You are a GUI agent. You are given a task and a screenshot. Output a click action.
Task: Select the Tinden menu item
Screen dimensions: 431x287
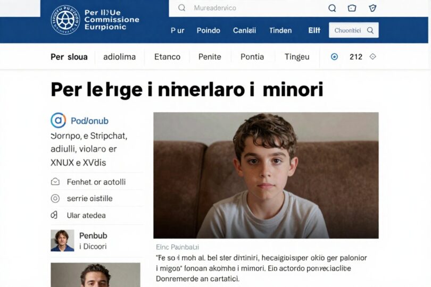pyautogui.click(x=280, y=30)
